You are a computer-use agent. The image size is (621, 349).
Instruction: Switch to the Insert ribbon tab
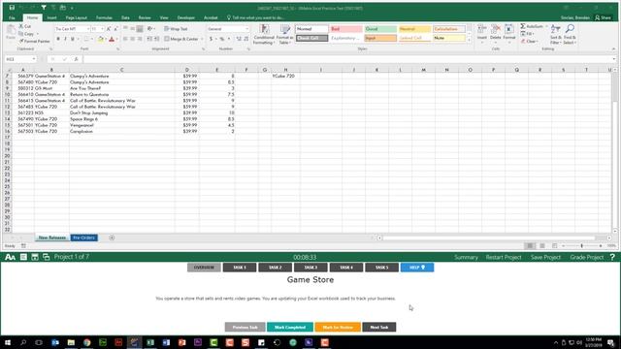(51, 17)
